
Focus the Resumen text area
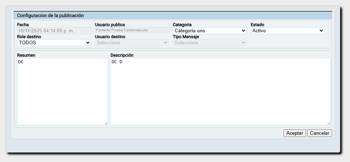62,92
